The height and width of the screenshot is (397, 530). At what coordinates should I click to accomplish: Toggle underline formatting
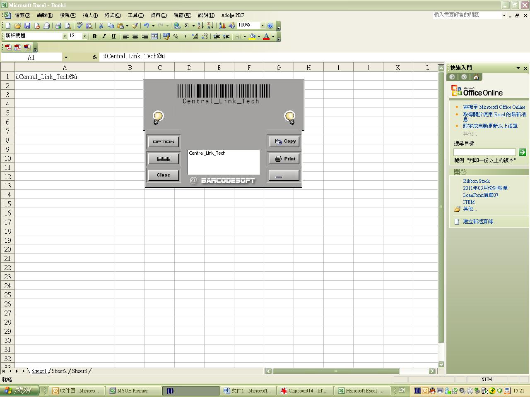point(113,36)
